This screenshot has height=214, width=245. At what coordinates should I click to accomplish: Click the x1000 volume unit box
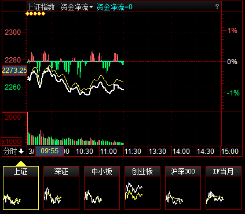click(x=11, y=141)
